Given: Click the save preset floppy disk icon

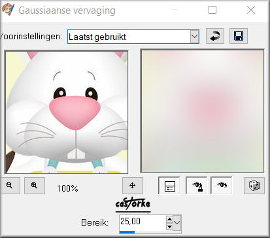Looking at the screenshot, I should coord(239,36).
